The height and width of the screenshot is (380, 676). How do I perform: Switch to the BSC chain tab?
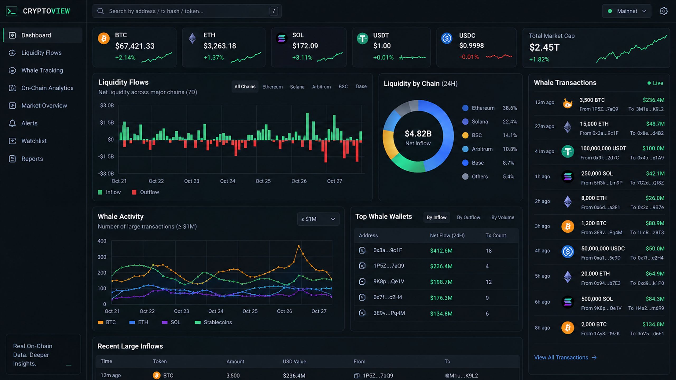point(343,87)
